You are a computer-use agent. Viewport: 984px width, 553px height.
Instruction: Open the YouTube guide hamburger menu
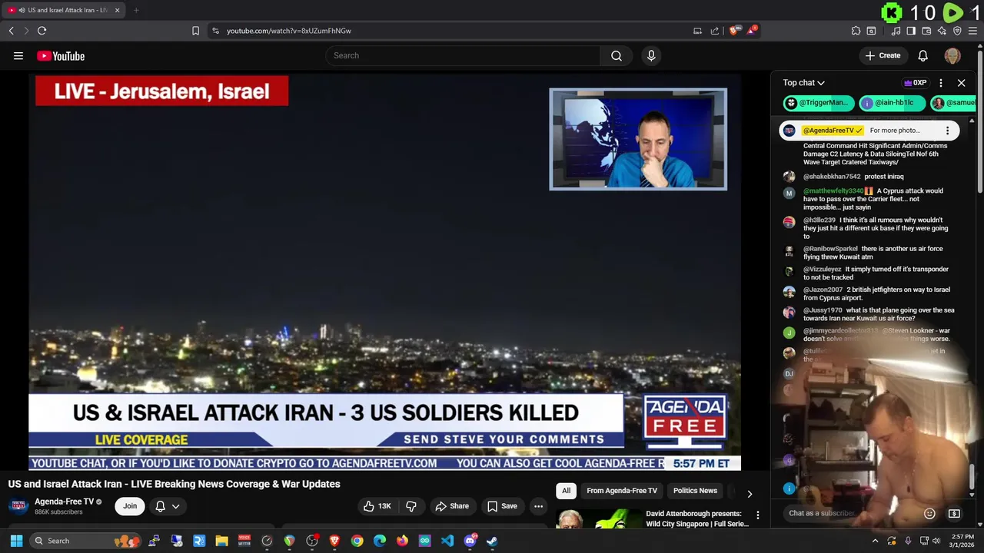[18, 55]
